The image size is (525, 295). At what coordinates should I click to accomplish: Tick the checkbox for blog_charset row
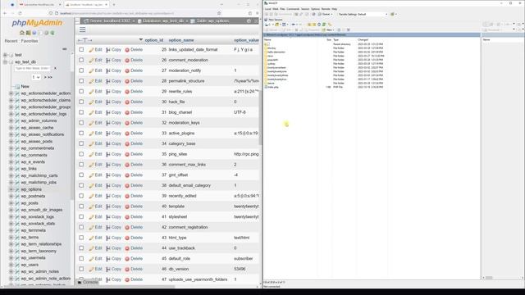point(81,112)
